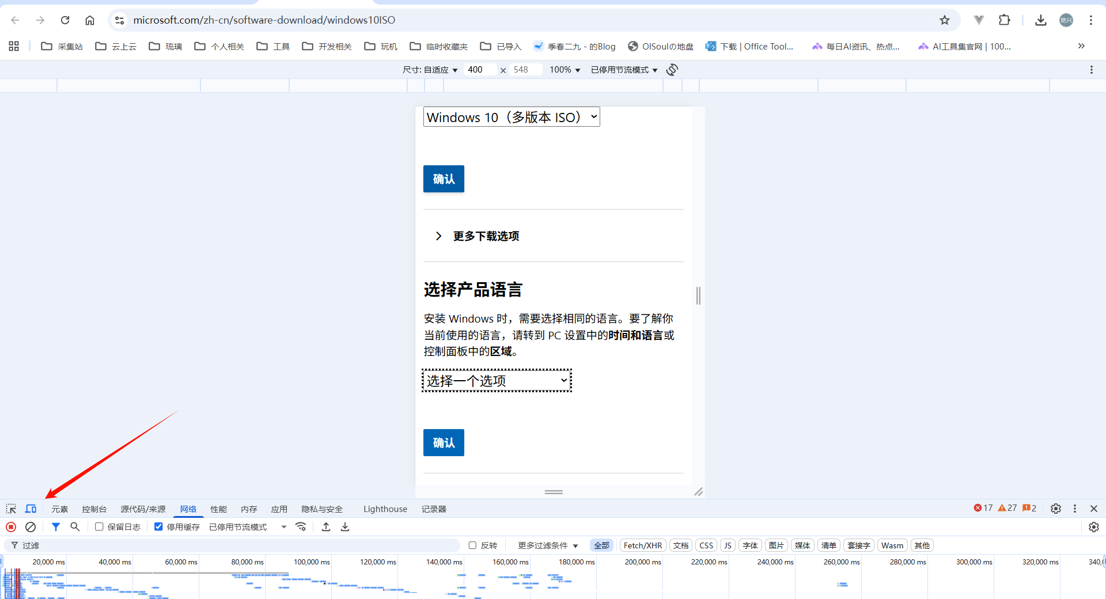Screen dimensions: 1106x599
Task: Expand 更多下载选项 section
Action: click(486, 236)
